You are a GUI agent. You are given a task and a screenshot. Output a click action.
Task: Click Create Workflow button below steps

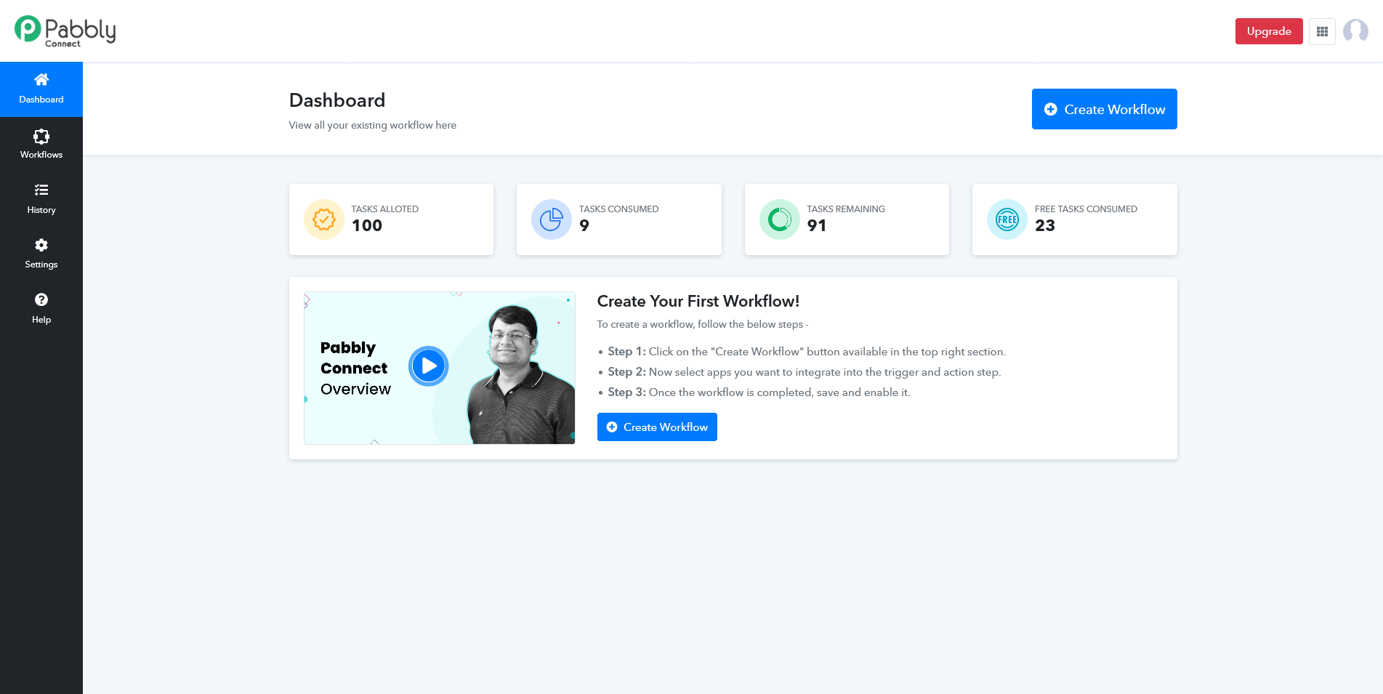click(x=657, y=427)
